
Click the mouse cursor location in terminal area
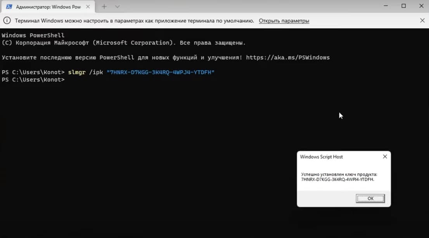pyautogui.click(x=340, y=115)
